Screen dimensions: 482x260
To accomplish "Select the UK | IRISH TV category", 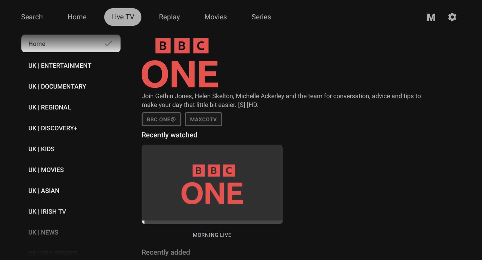I will tap(47, 212).
